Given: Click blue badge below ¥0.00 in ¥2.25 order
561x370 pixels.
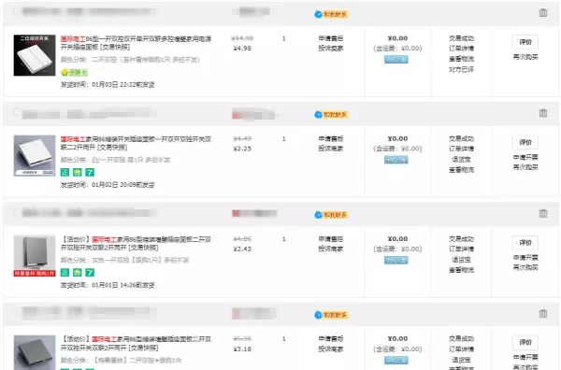Looking at the screenshot, I should point(396,160).
